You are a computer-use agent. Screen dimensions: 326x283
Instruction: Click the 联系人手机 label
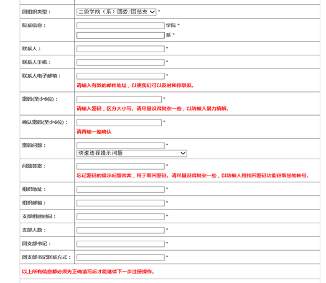click(36, 62)
